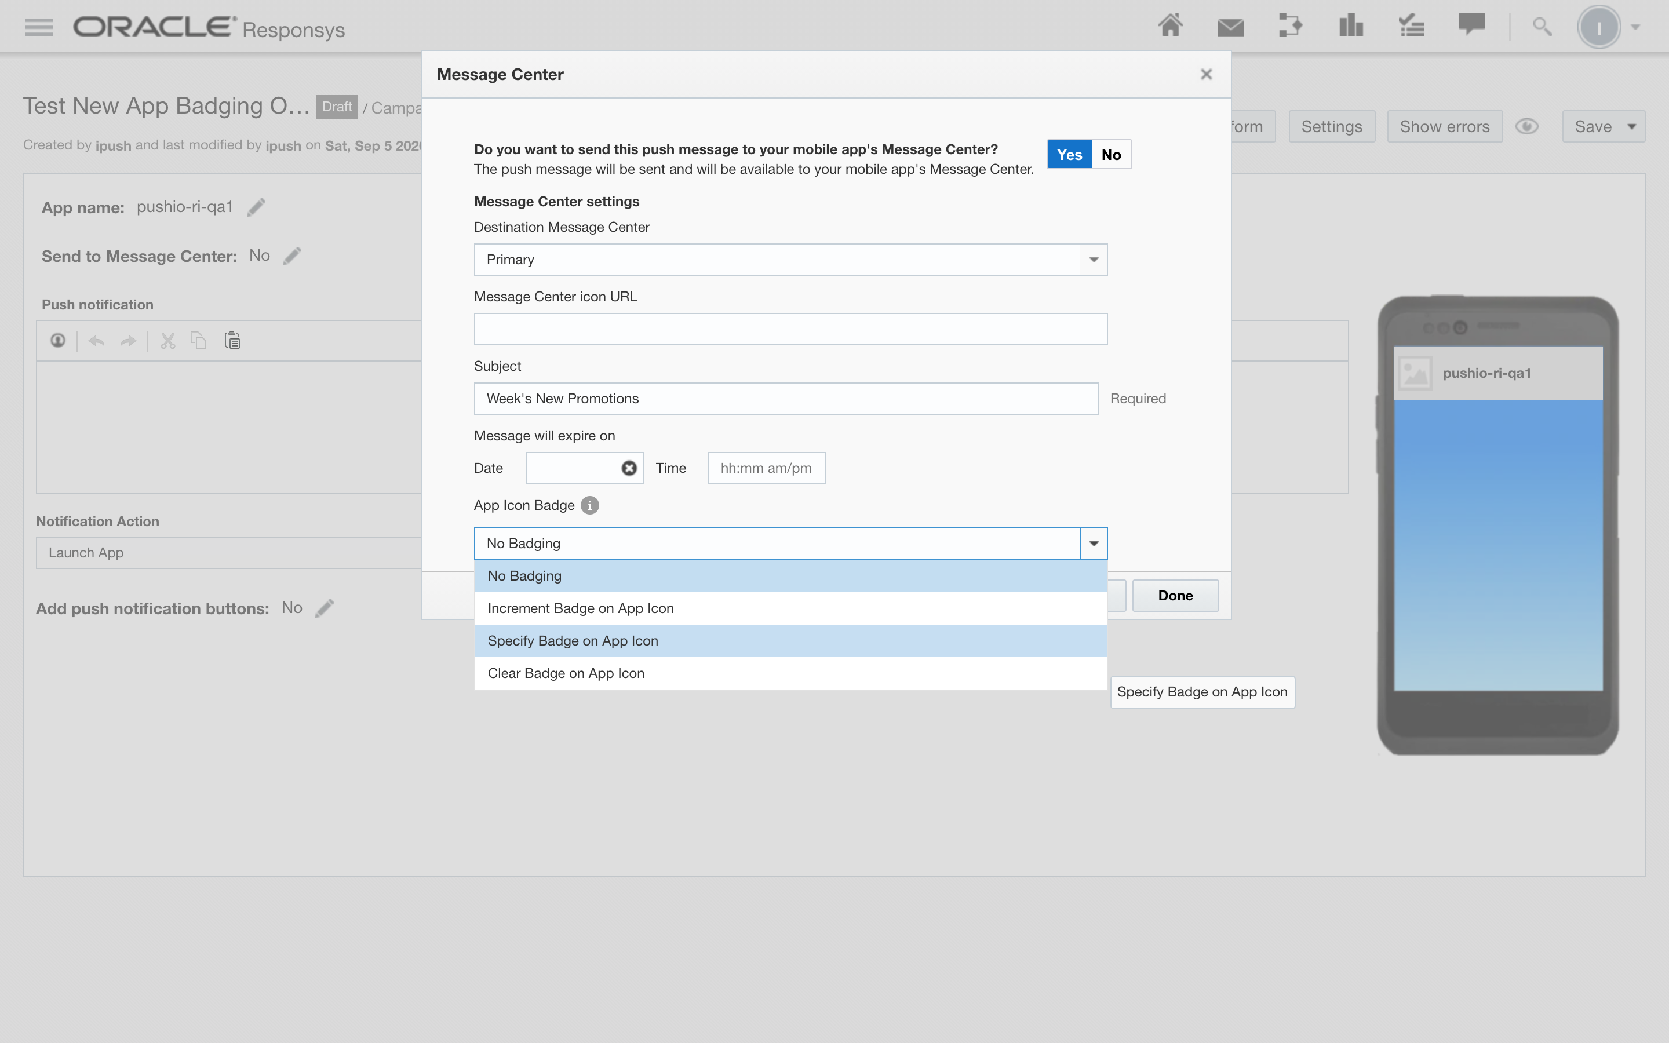The height and width of the screenshot is (1043, 1669).
Task: Click the App Icon Badge info icon
Action: (x=589, y=505)
